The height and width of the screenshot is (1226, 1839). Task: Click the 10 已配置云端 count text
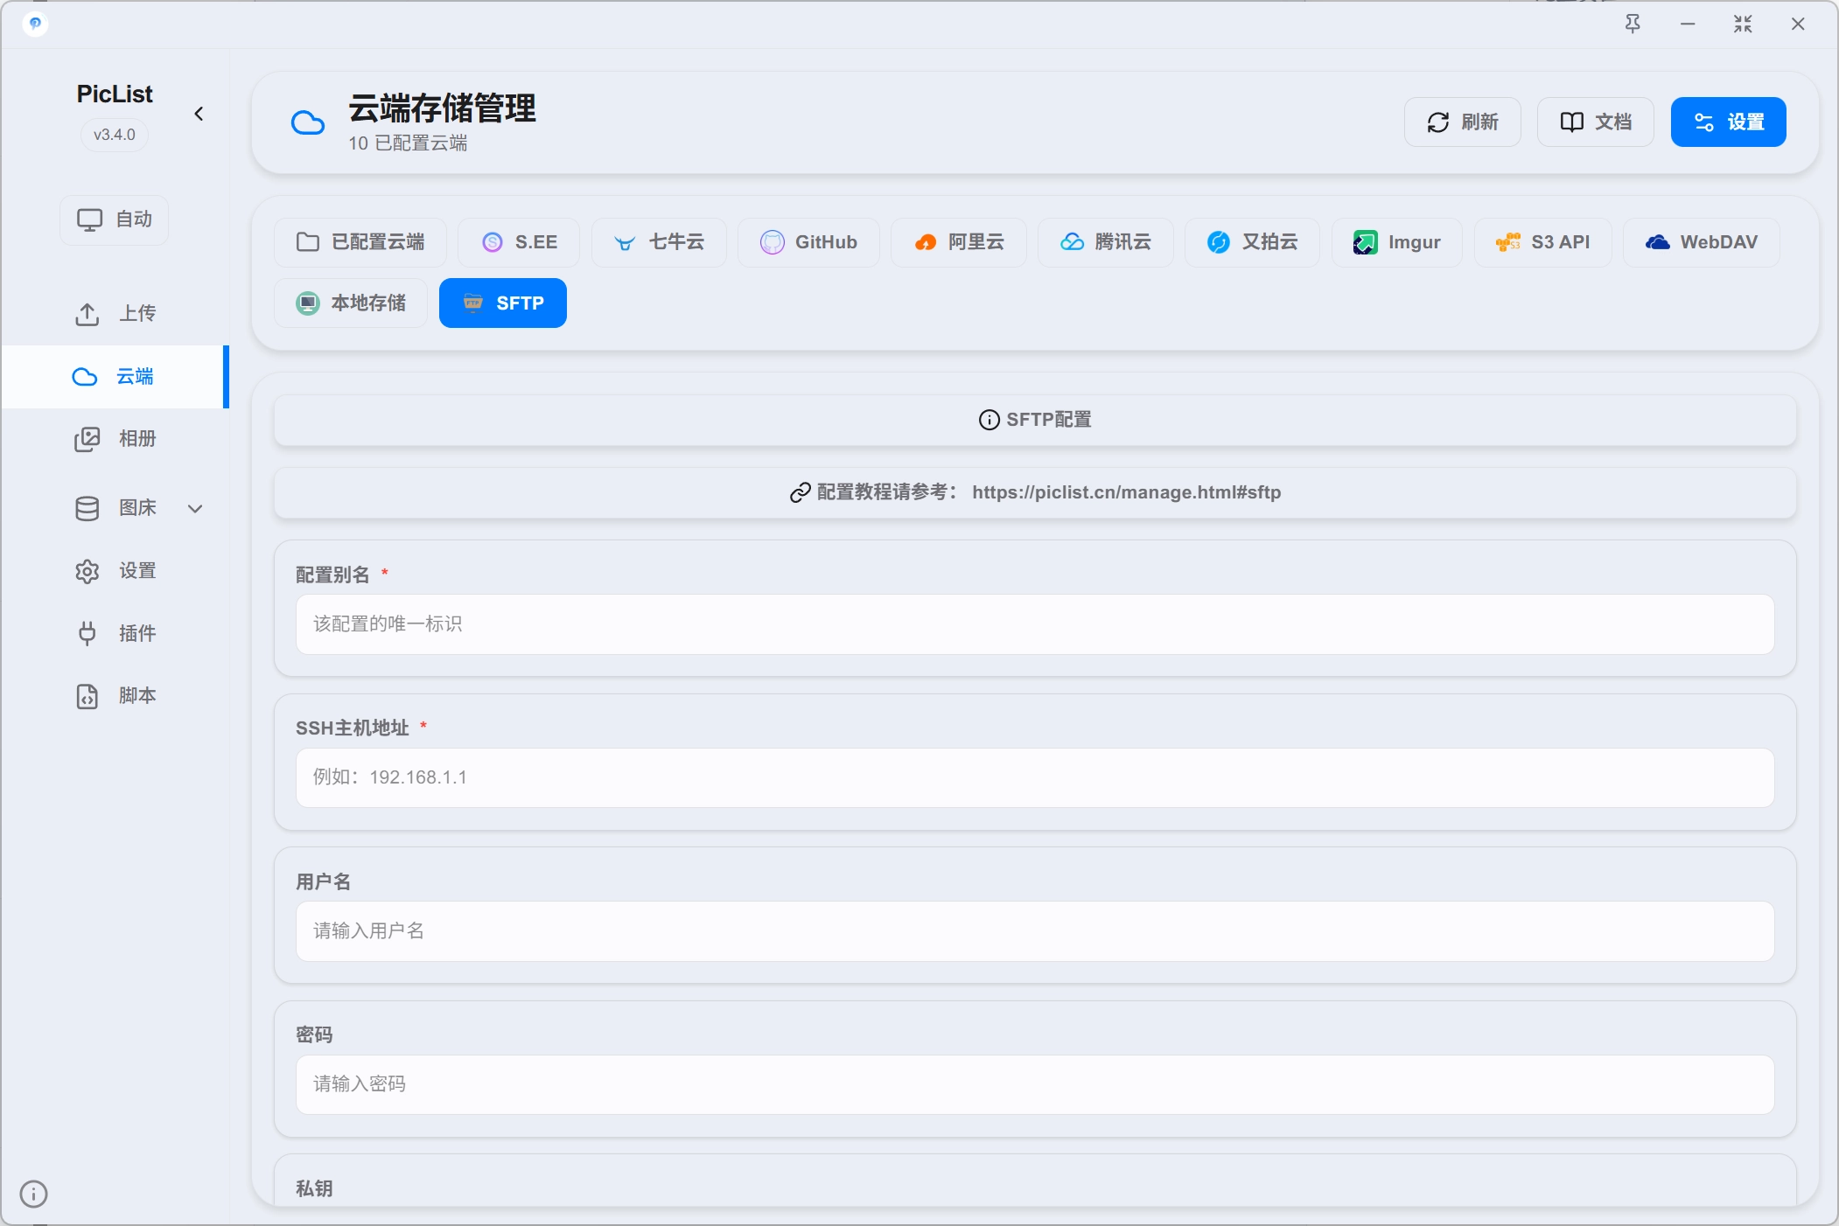[x=408, y=143]
